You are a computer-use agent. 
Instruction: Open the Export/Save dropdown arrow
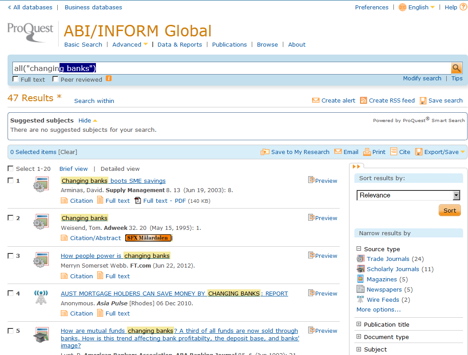(x=463, y=152)
